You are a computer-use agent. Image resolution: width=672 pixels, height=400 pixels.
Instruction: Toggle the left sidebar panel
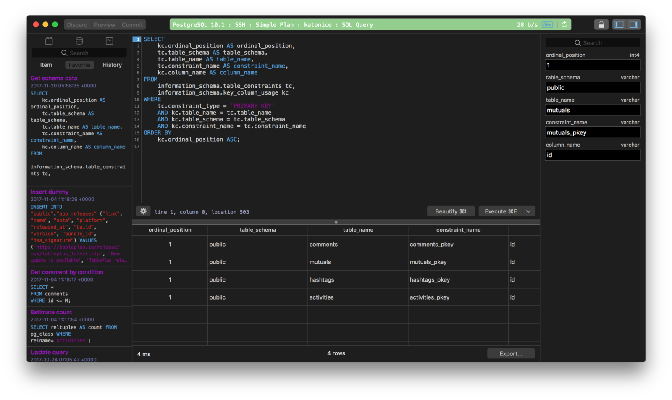[x=619, y=24]
